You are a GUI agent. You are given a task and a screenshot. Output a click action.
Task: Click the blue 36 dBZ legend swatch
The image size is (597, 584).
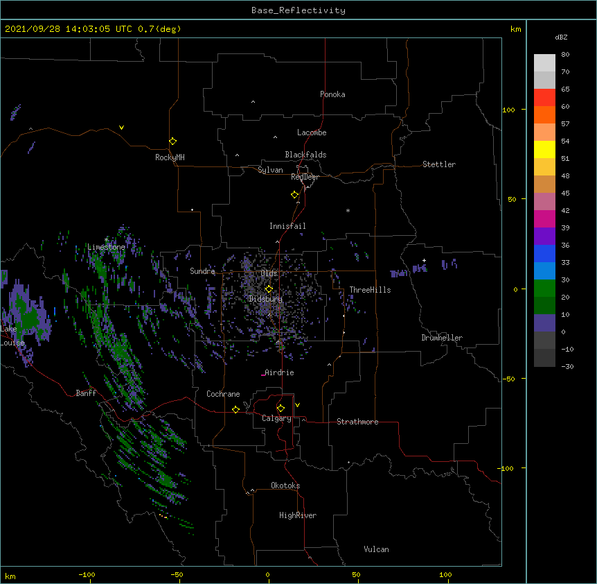pyautogui.click(x=544, y=253)
